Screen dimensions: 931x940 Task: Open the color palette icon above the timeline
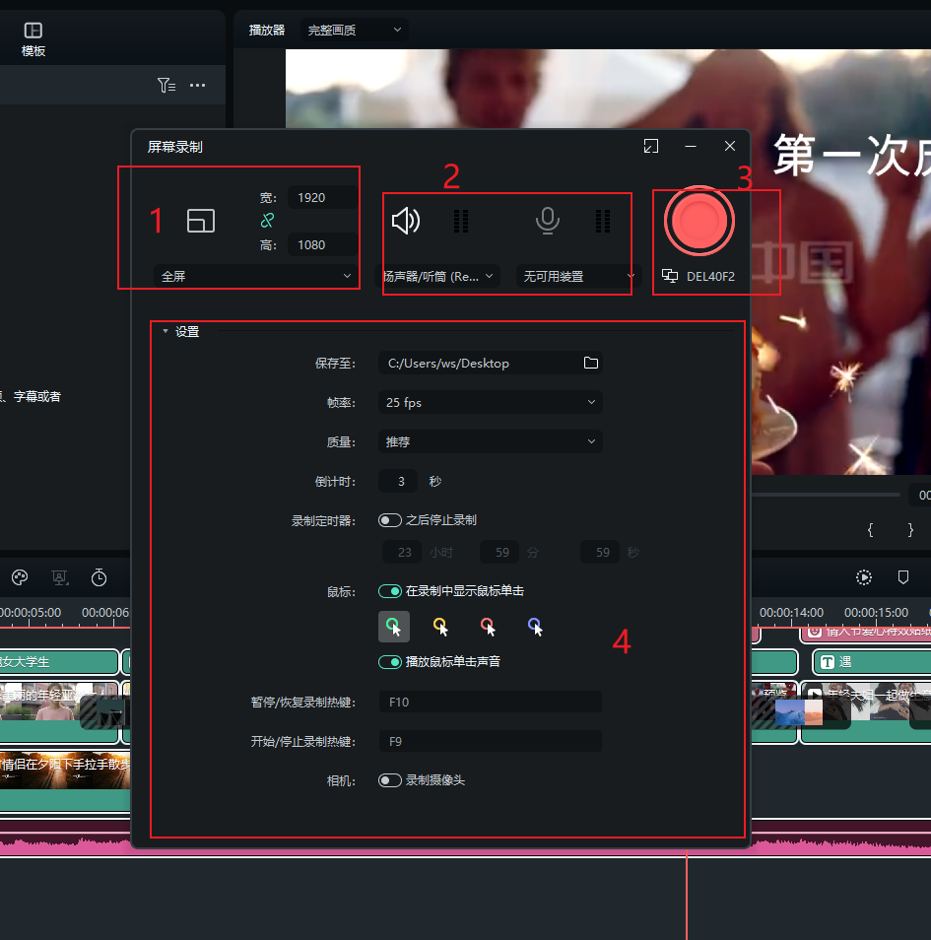[x=19, y=577]
